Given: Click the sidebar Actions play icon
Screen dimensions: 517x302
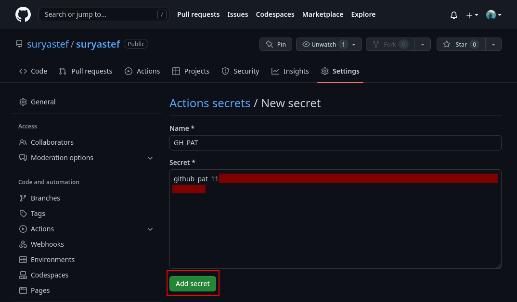Looking at the screenshot, I should pyautogui.click(x=23, y=229).
